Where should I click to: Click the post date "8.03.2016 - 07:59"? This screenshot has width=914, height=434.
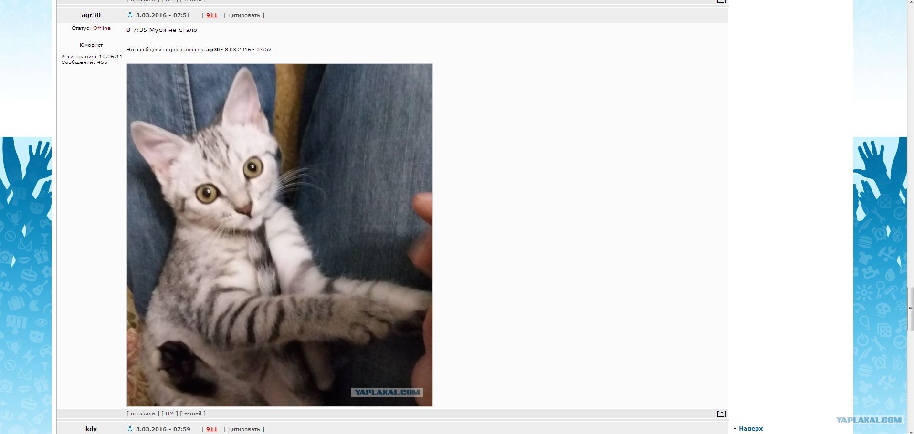coord(163,429)
